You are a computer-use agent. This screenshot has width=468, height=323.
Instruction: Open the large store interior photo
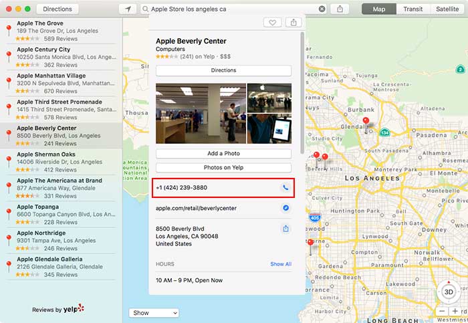201,114
